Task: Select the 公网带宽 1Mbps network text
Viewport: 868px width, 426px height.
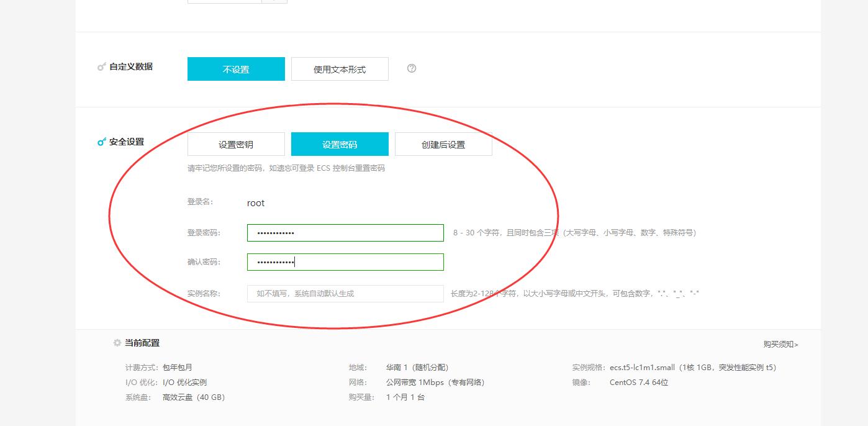Action: (x=435, y=383)
